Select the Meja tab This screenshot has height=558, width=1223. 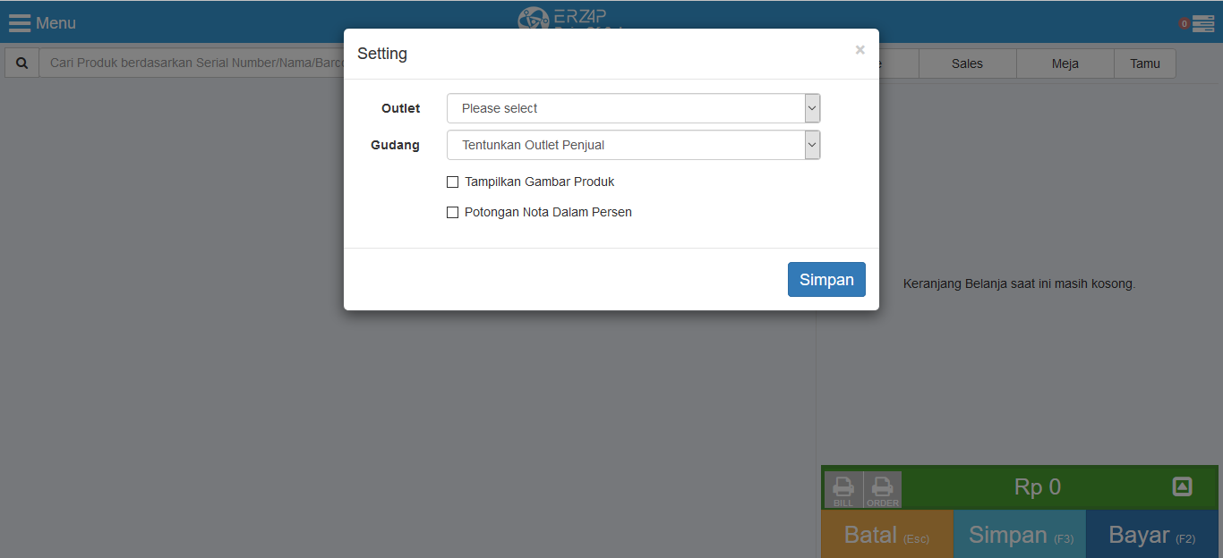pyautogui.click(x=1065, y=63)
